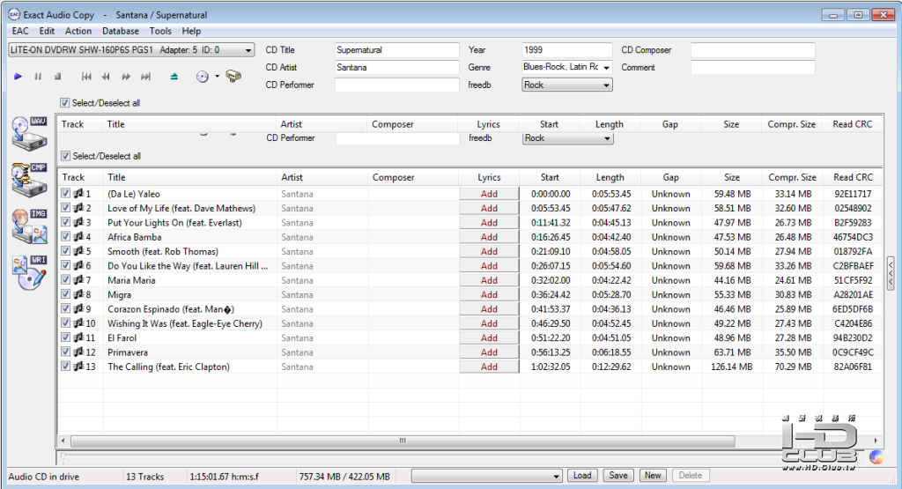This screenshot has width=902, height=489.
Task: Expand the side panel arrow on right edge
Action: point(891,274)
